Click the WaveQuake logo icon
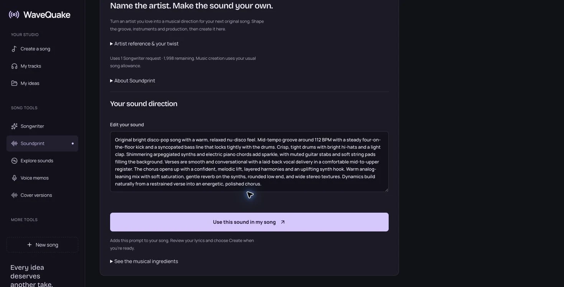 (14, 15)
